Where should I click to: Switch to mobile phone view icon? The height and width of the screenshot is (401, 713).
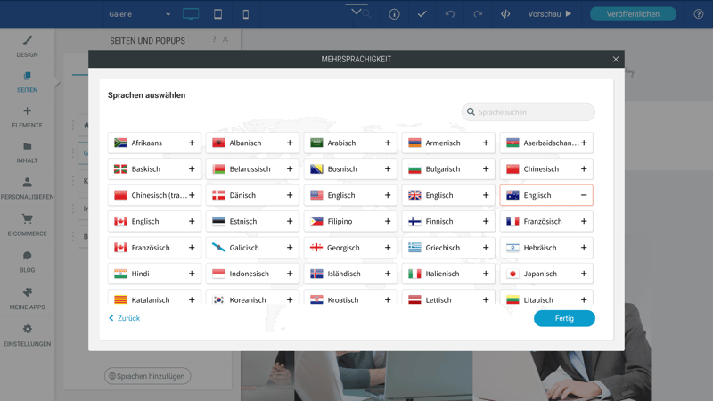point(246,14)
